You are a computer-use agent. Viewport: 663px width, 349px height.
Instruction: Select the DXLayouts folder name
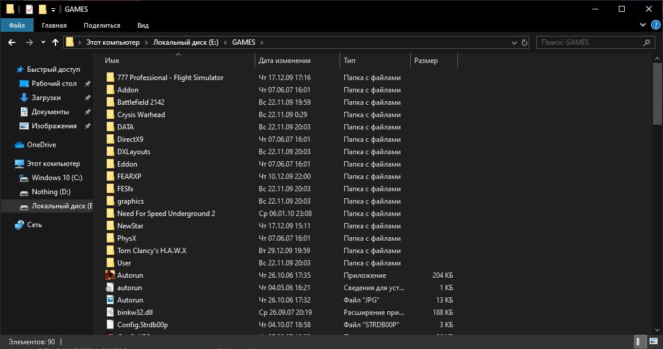pyautogui.click(x=134, y=151)
